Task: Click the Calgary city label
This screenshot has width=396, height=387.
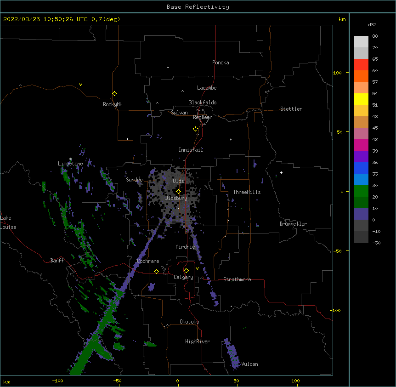Action: click(183, 277)
